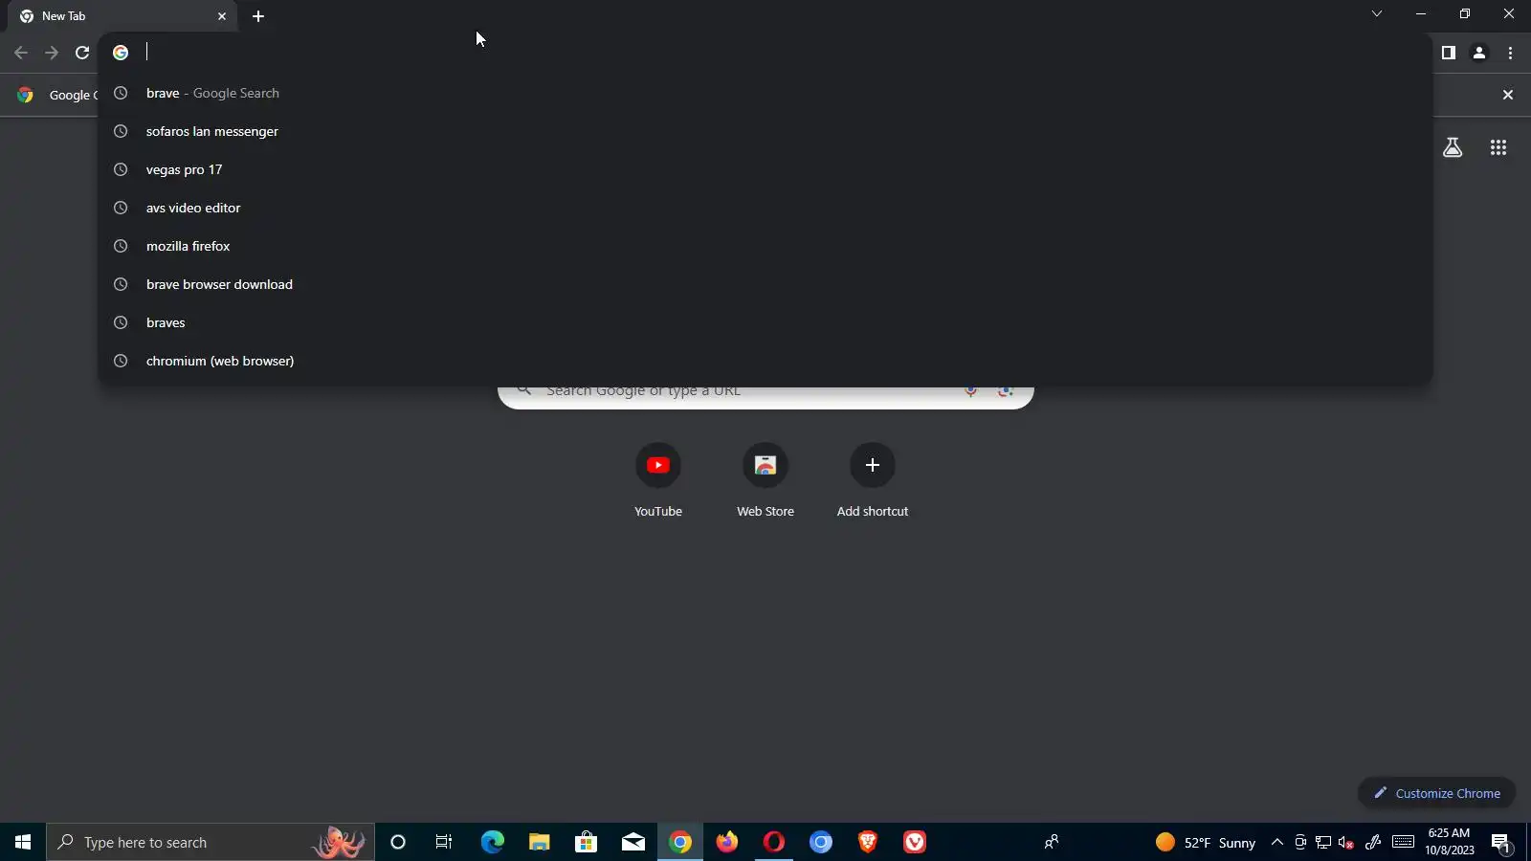The image size is (1531, 861).
Task: Open the weather widget showing 52°F Sunny
Action: coord(1206,842)
